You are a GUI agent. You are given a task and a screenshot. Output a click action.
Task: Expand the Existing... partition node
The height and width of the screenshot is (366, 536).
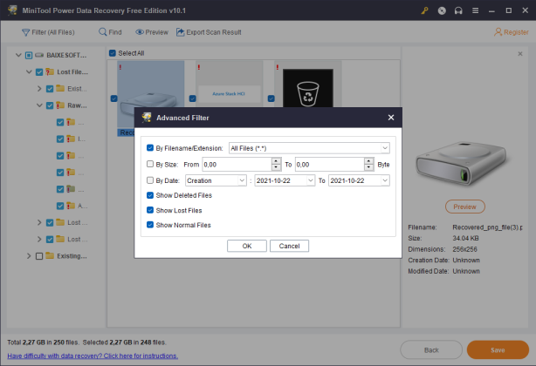pos(29,256)
